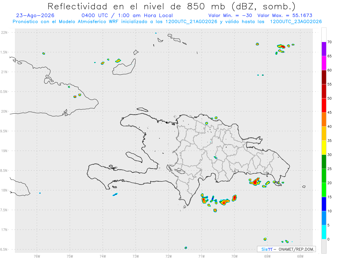Click the gray below-zero legend band
The image size is (337, 260).
point(324,246)
